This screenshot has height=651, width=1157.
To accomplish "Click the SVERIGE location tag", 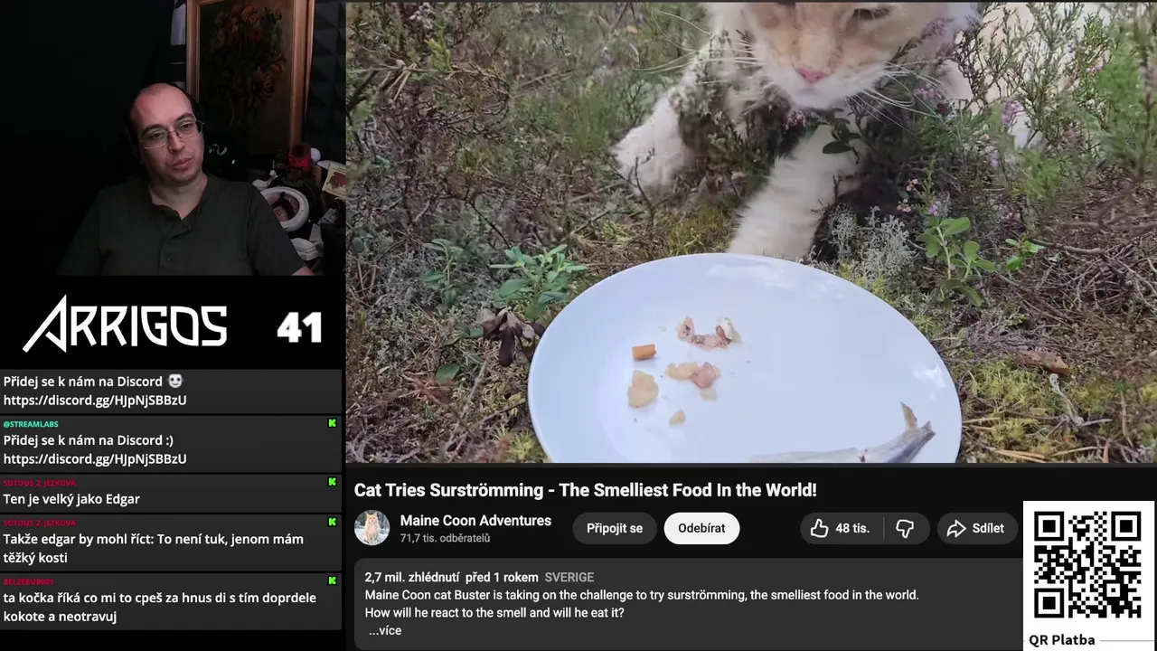I will point(569,577).
